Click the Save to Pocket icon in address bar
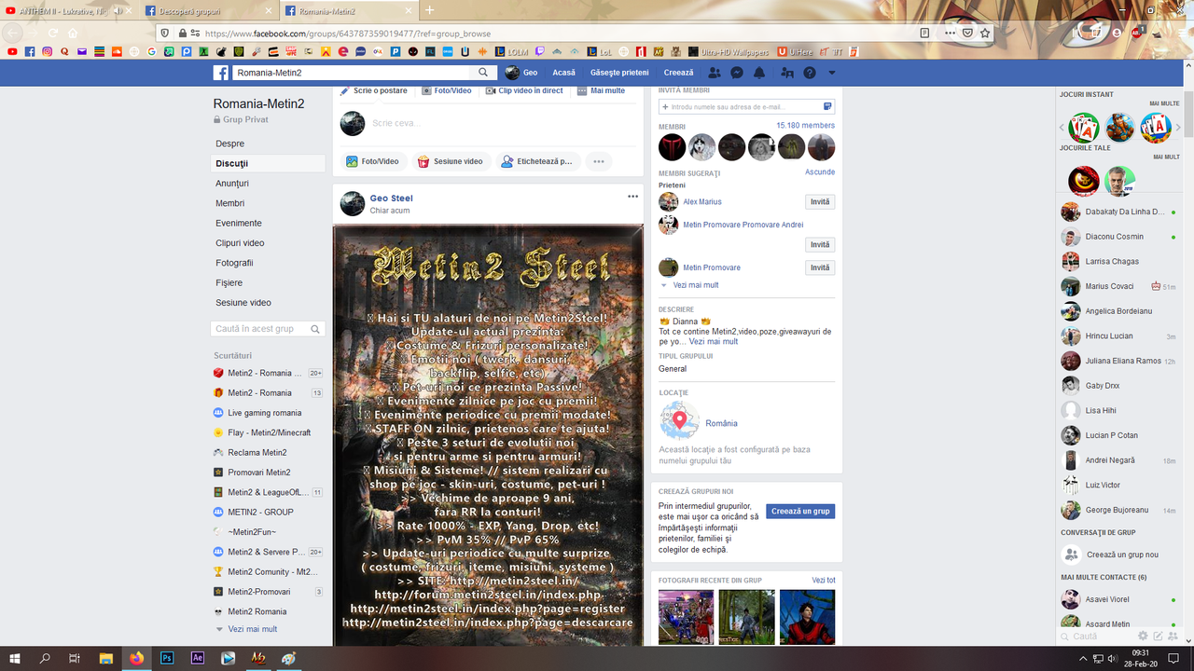1194x671 pixels. pos(967,33)
